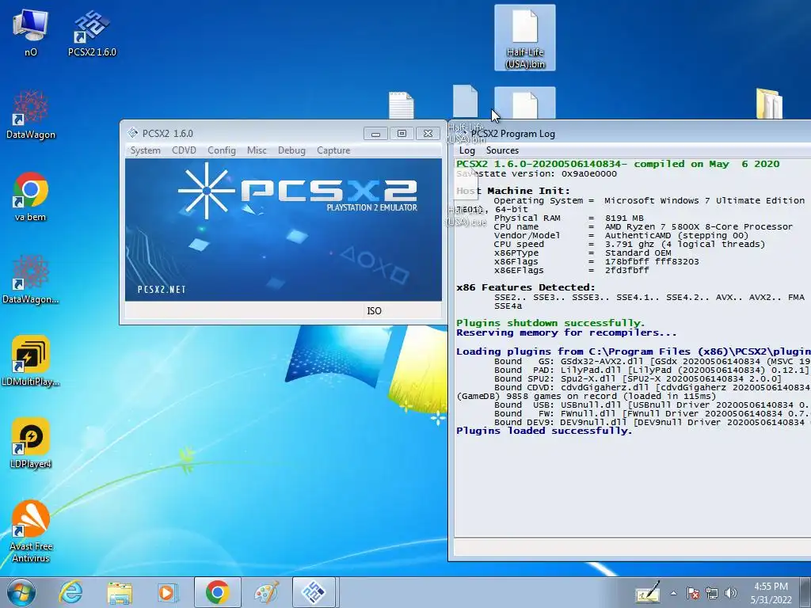The image size is (811, 608).
Task: Select the yellow folder icon on the desktop
Action: pyautogui.click(x=768, y=104)
